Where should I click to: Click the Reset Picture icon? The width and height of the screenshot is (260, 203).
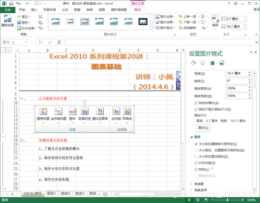(x=41, y=28)
